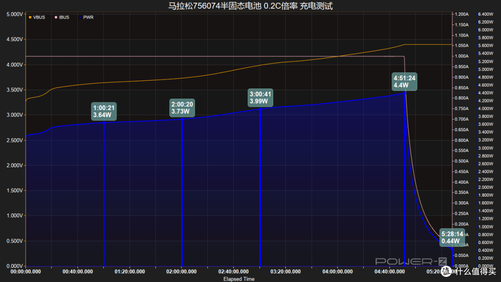Viewport: 501px width, 282px height.
Task: Click the 0.500A current axis label
Action: [462, 161]
